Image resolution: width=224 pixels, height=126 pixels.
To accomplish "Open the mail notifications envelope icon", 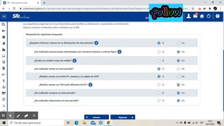I will [x=195, y=16].
